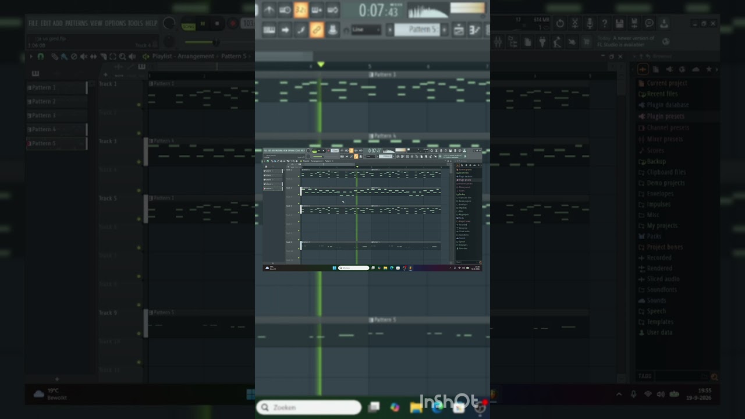
Task: Expand the Current project browser folder
Action: pyautogui.click(x=662, y=83)
